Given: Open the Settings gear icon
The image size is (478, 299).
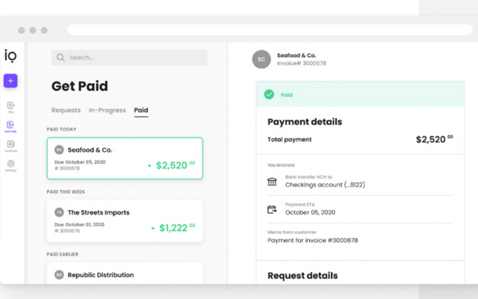Looking at the screenshot, I should (10, 164).
